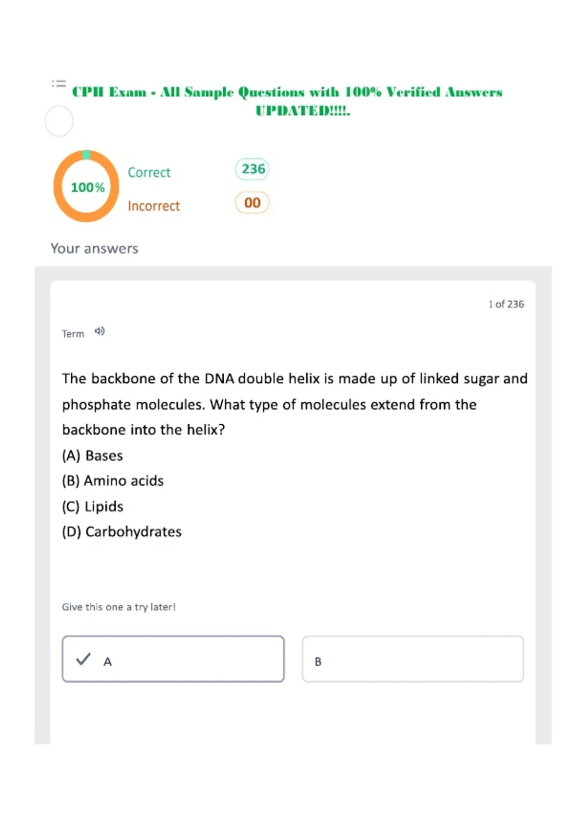Click the Your answers heading
585x829 pixels.
94,248
